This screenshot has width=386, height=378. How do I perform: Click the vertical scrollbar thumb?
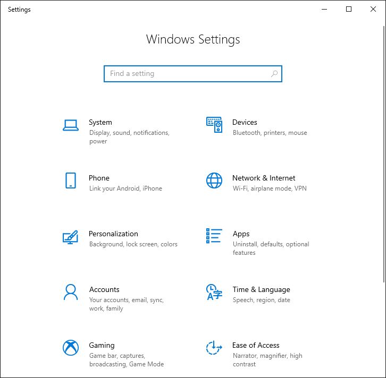click(384, 154)
